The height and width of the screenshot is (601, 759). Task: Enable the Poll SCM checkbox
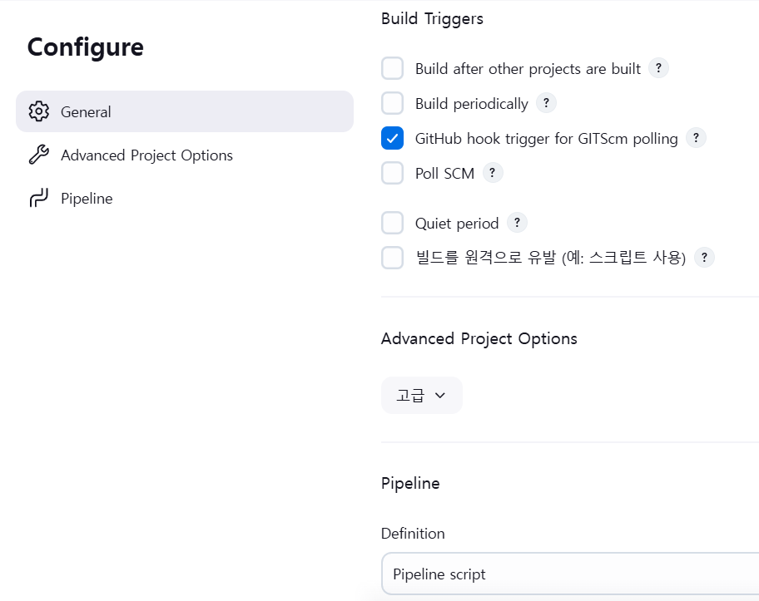click(392, 173)
